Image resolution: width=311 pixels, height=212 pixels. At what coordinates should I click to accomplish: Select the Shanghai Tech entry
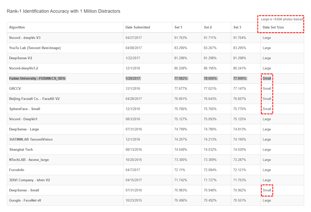coord(21,150)
